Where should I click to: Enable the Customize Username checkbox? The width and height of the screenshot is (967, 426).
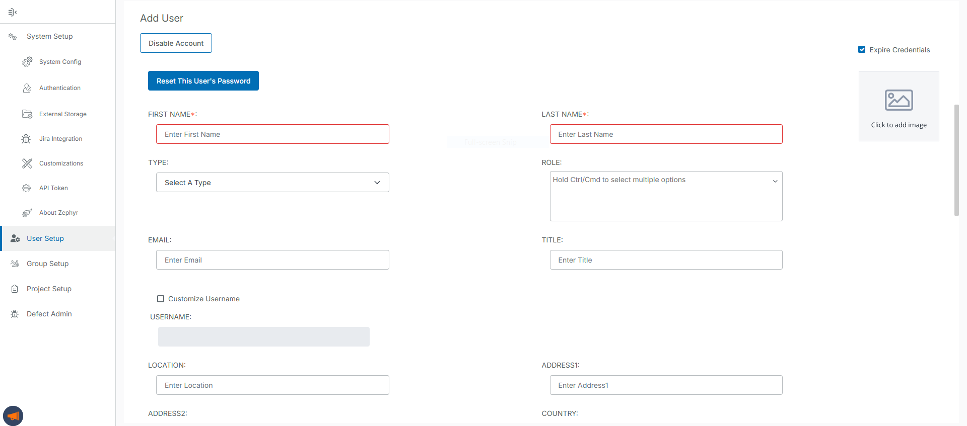point(161,299)
